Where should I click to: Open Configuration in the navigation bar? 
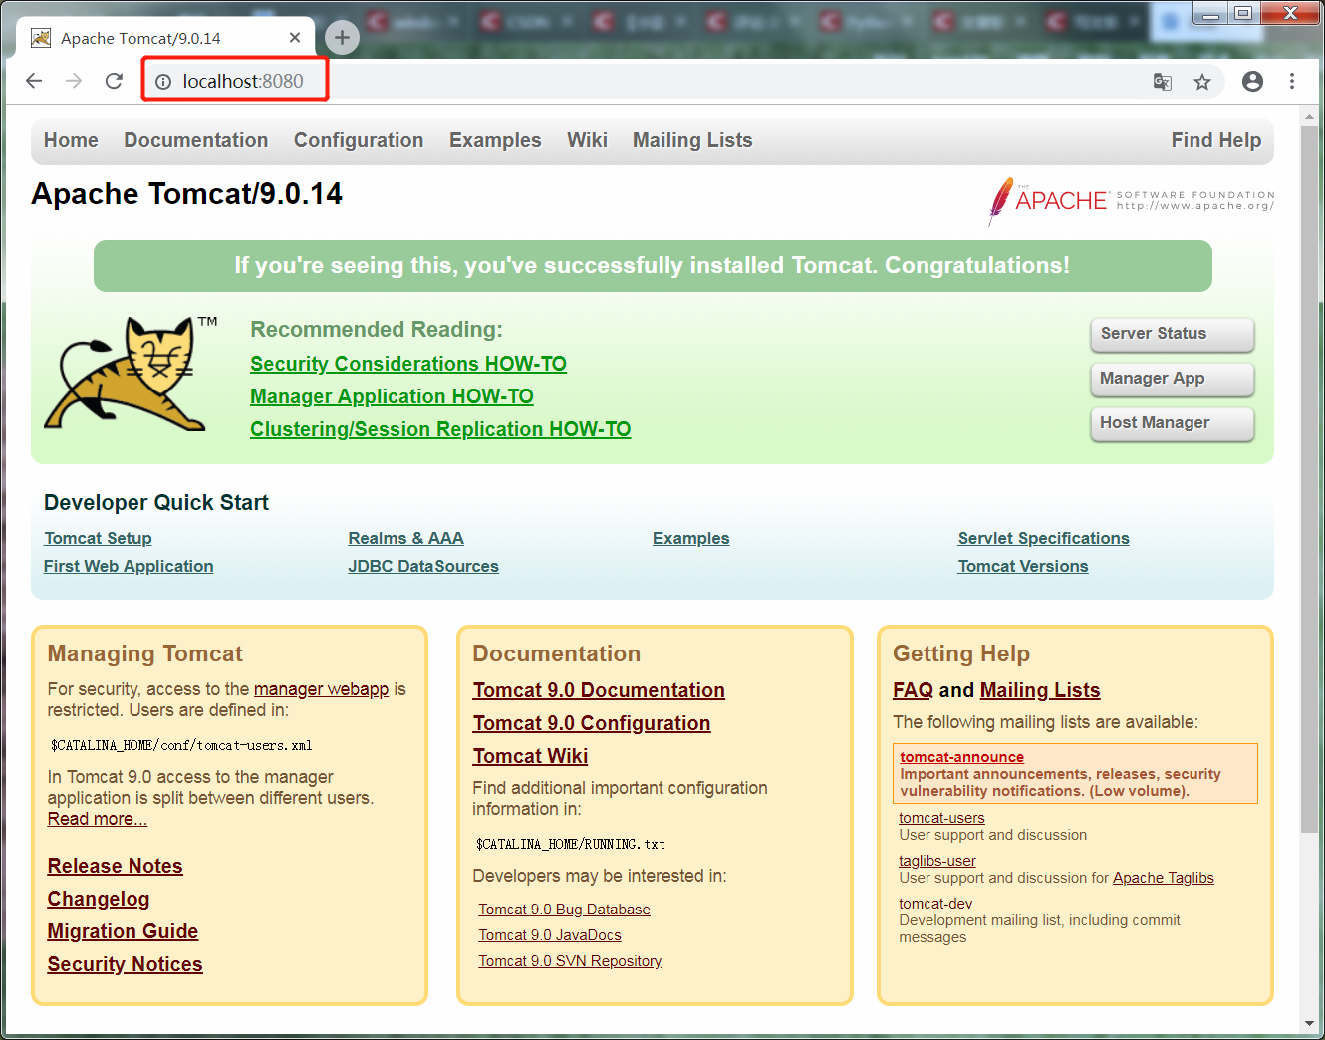pyautogui.click(x=359, y=140)
